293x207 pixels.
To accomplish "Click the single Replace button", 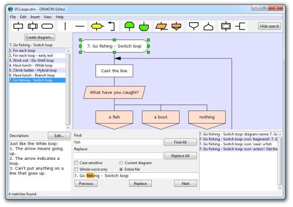I will pos(140,184).
